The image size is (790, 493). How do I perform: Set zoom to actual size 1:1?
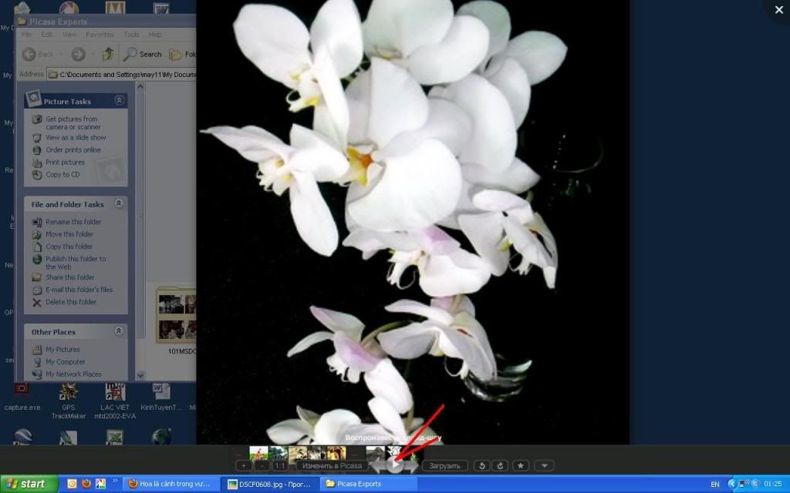[x=280, y=466]
